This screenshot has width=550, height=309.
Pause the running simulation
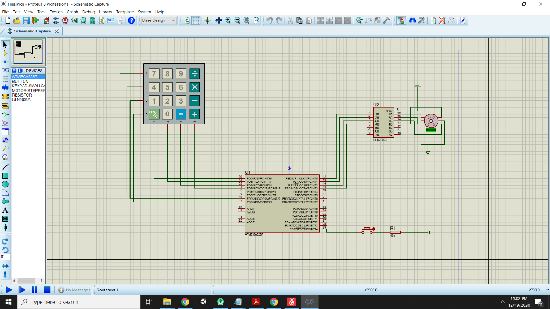34,290
